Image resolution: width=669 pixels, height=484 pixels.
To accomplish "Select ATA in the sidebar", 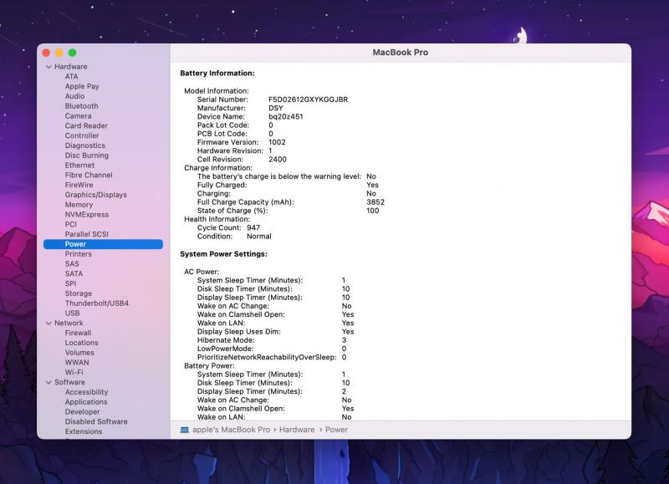I will tap(72, 76).
